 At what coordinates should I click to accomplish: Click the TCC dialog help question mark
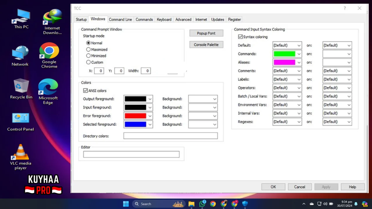345,8
